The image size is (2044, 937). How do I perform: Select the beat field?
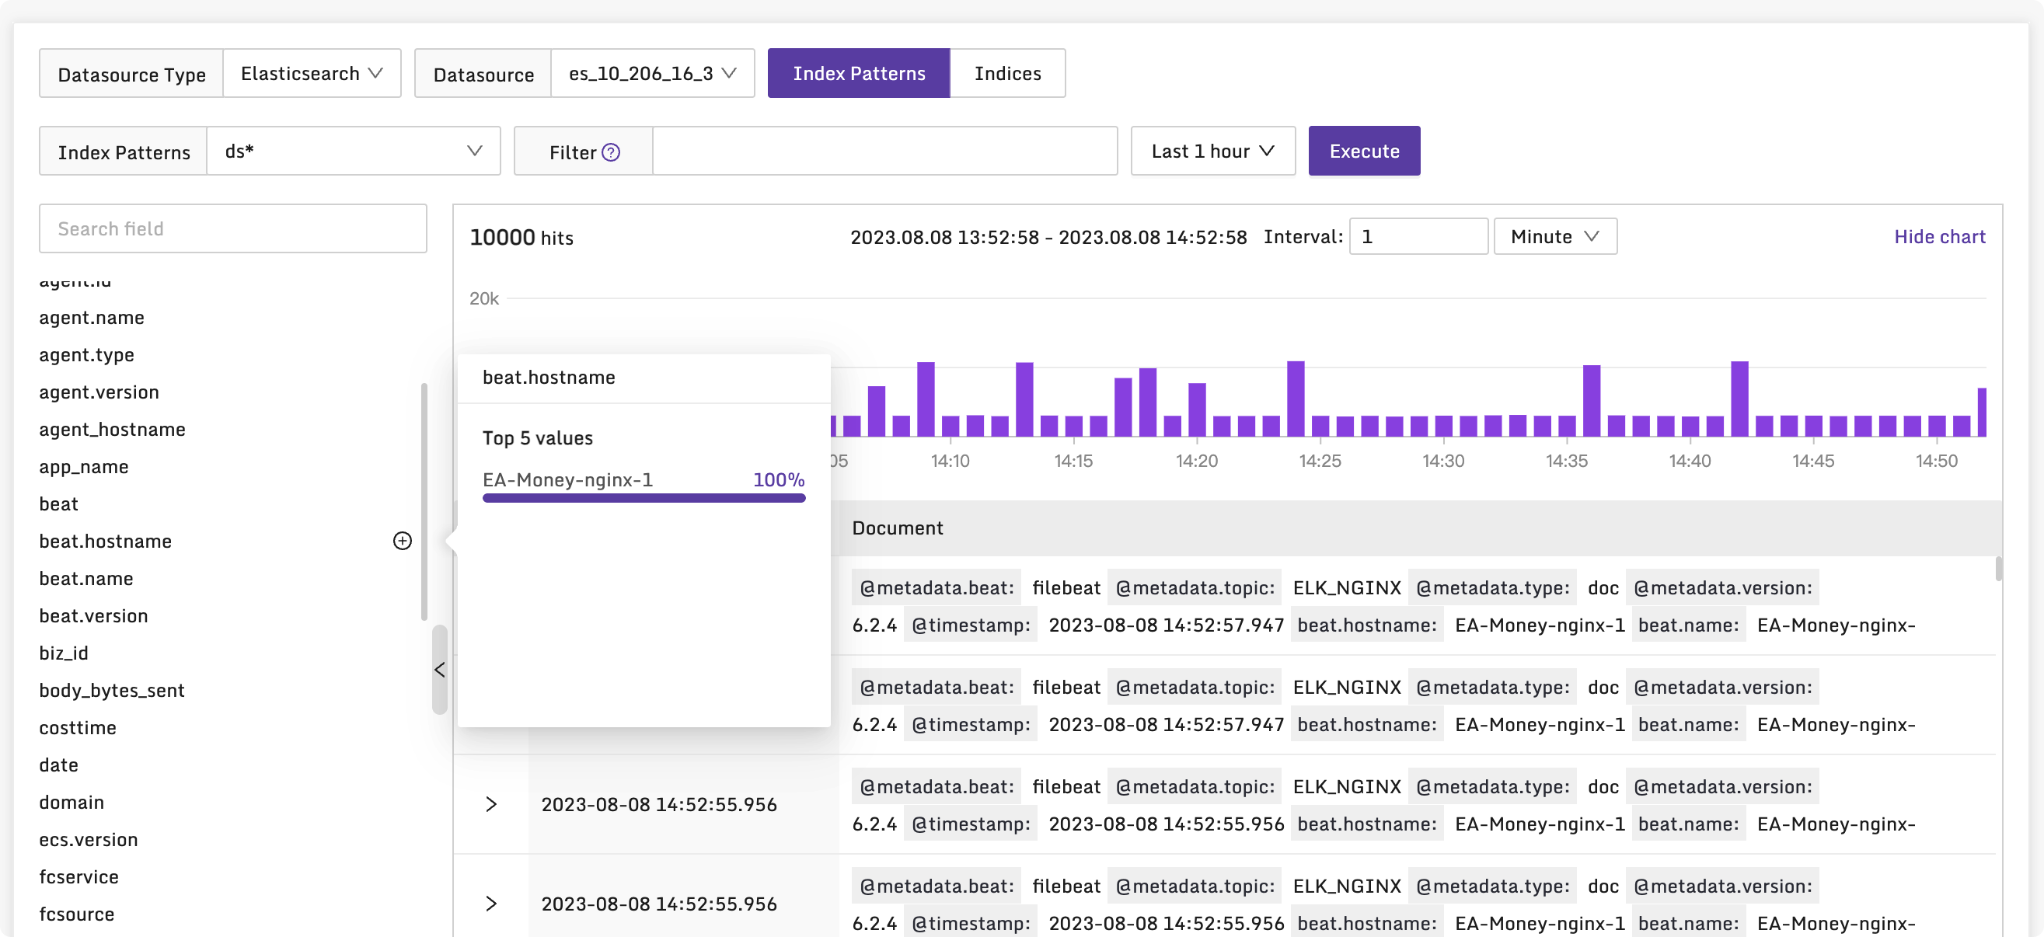point(59,503)
